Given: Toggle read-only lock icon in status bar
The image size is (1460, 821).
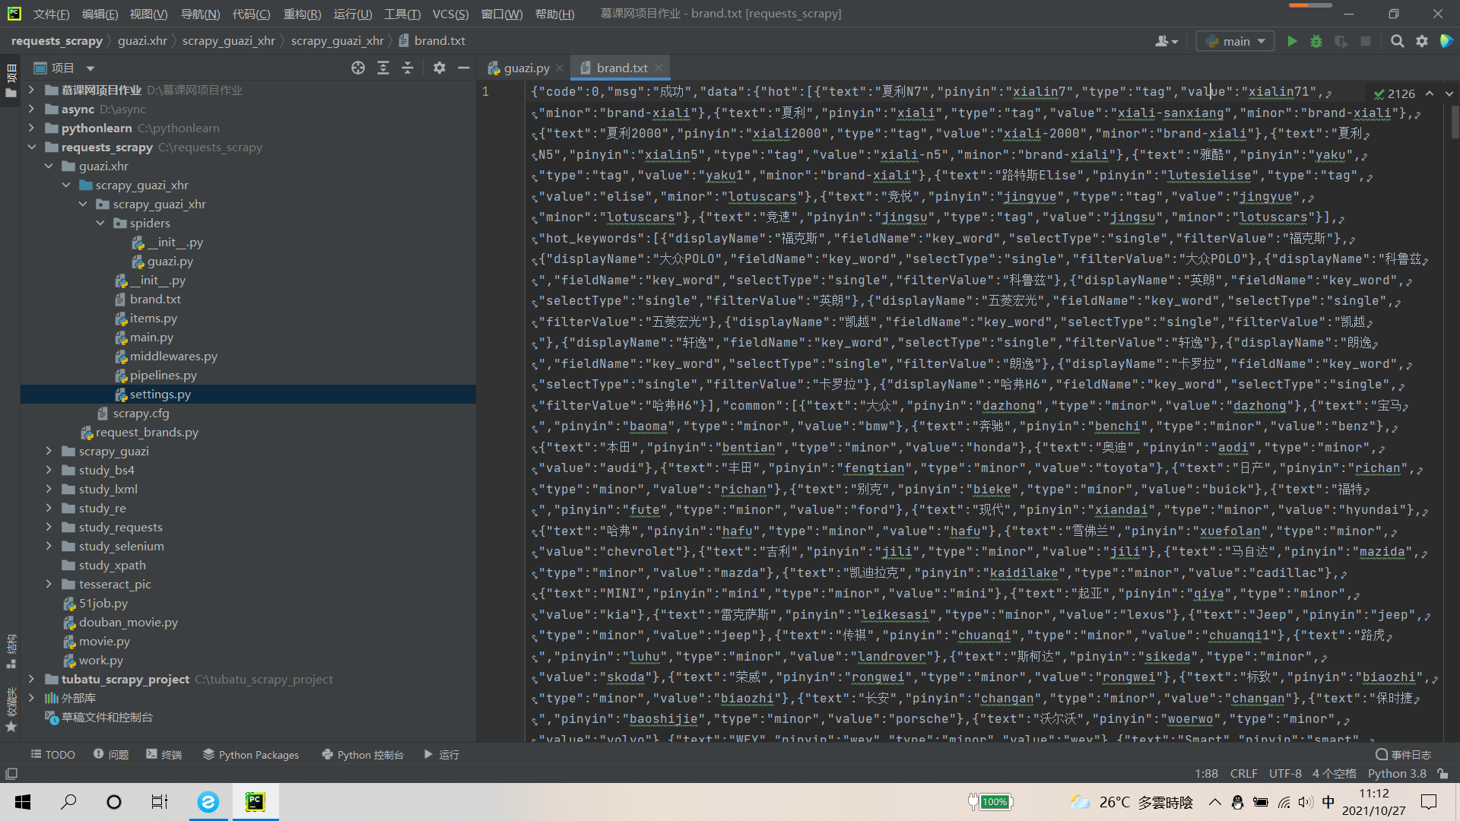Looking at the screenshot, I should pos(1443,773).
